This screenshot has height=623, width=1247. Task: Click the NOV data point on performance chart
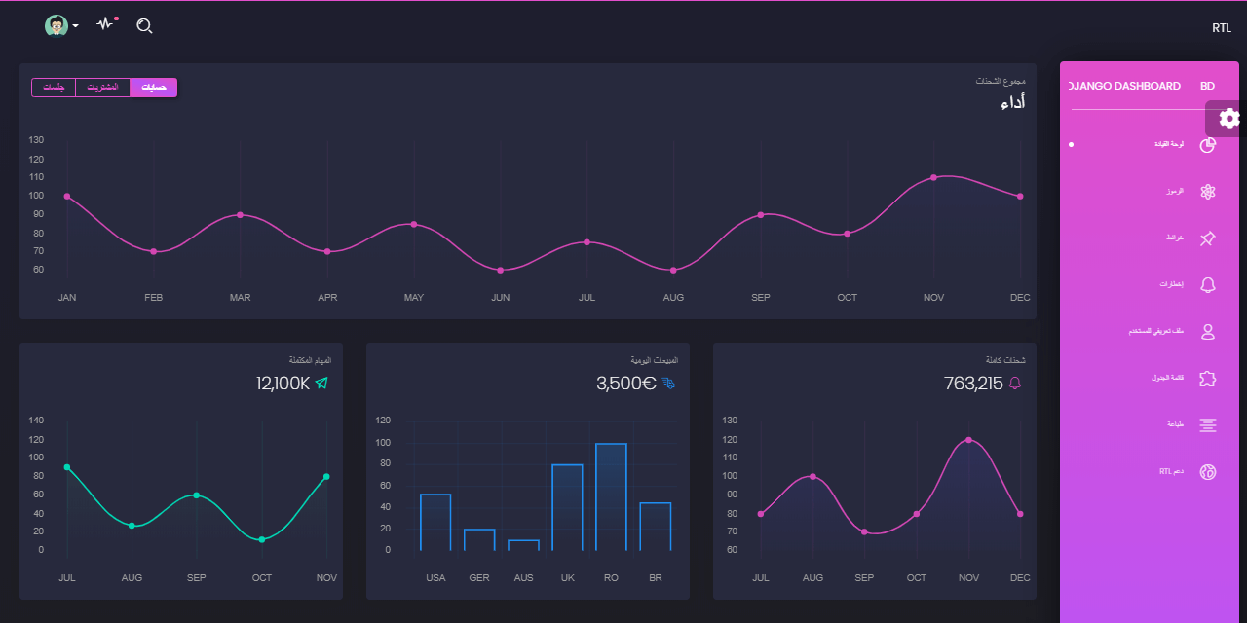933,177
